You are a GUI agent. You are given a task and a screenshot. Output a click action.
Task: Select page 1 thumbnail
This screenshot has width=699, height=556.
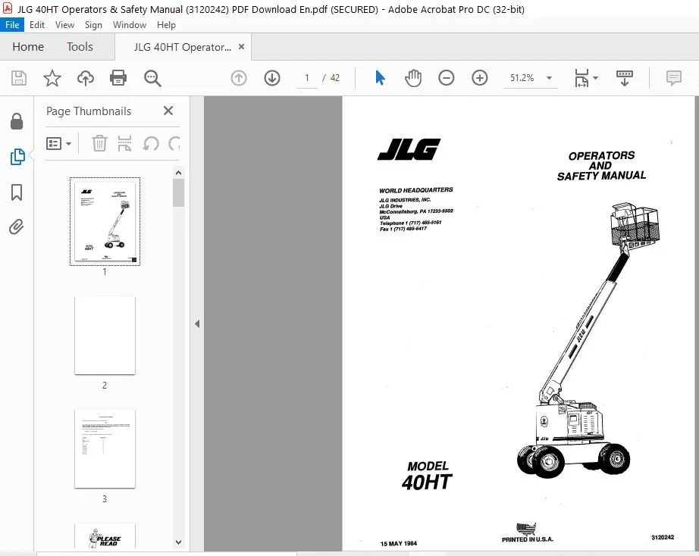tap(105, 221)
